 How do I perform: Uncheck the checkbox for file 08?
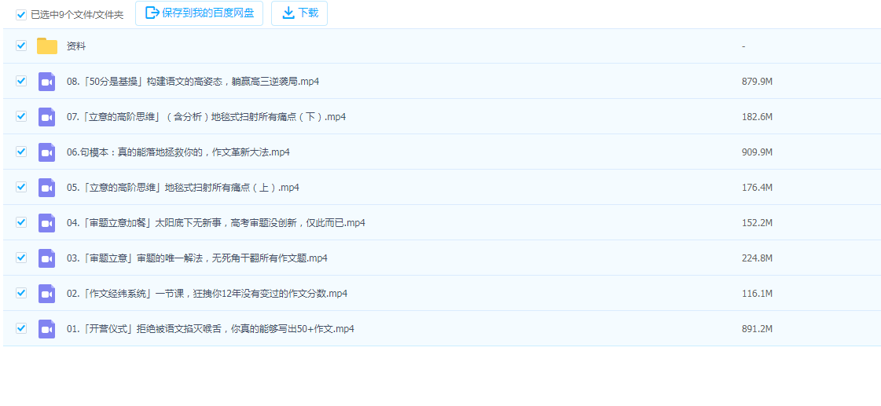coord(21,81)
